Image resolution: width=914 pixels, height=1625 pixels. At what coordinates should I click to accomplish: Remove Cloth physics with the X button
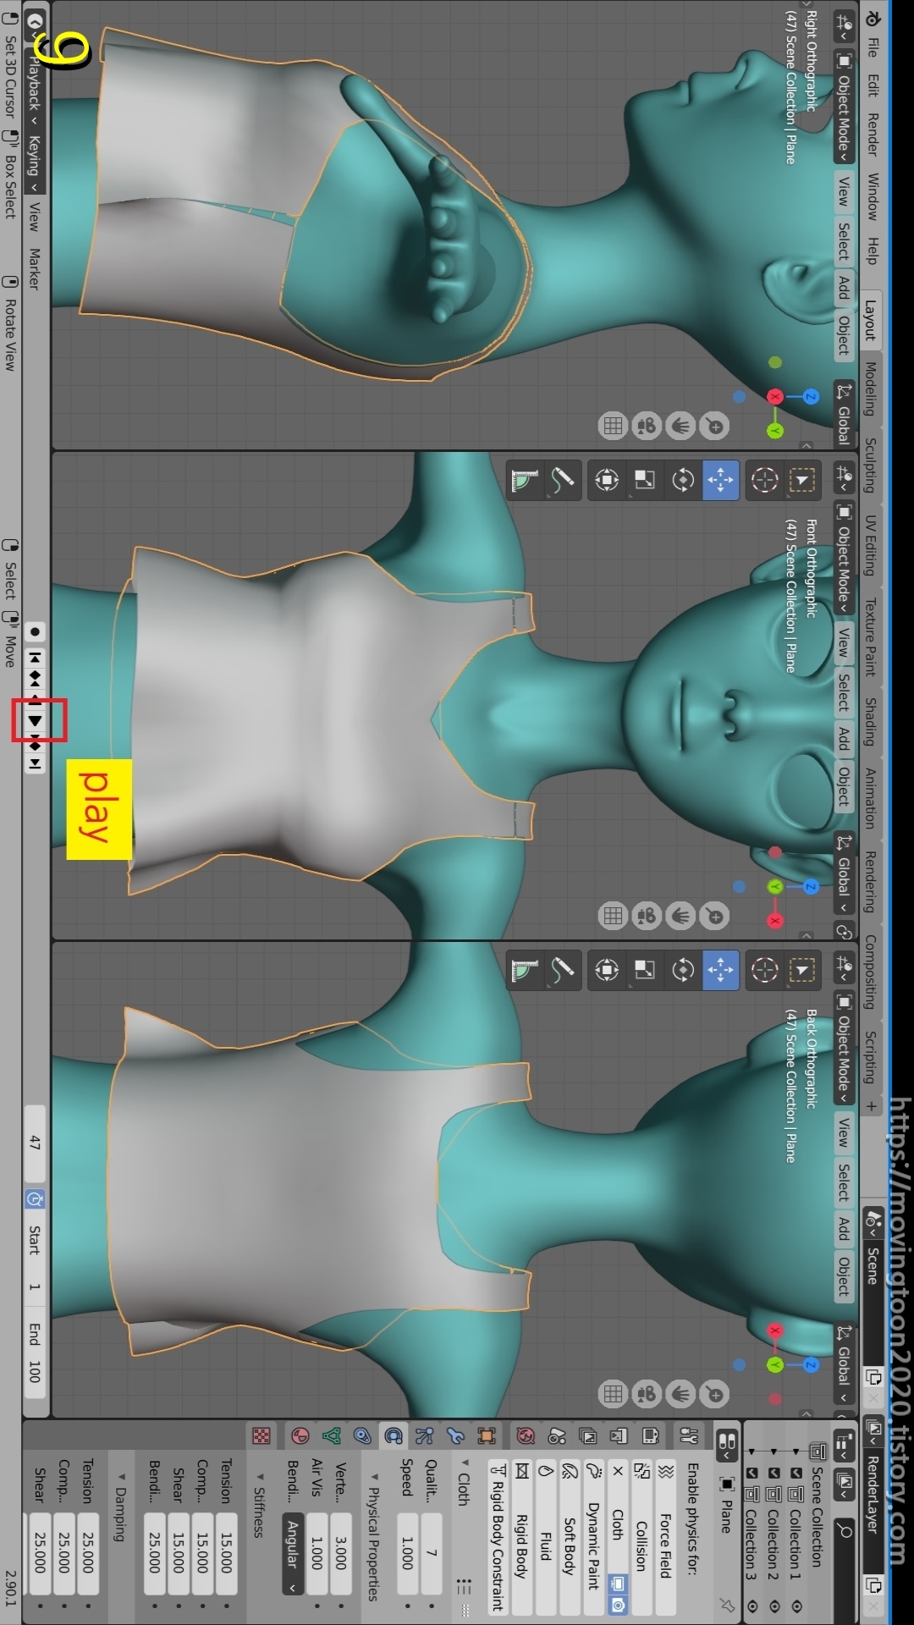click(x=618, y=1471)
